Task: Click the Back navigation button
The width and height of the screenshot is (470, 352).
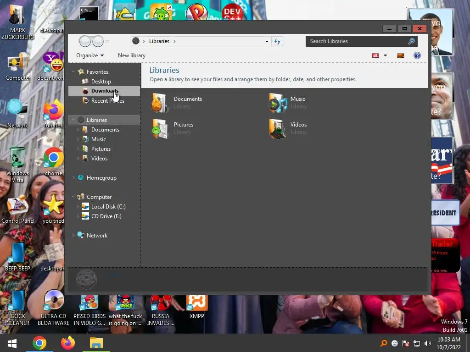Action: tap(85, 41)
